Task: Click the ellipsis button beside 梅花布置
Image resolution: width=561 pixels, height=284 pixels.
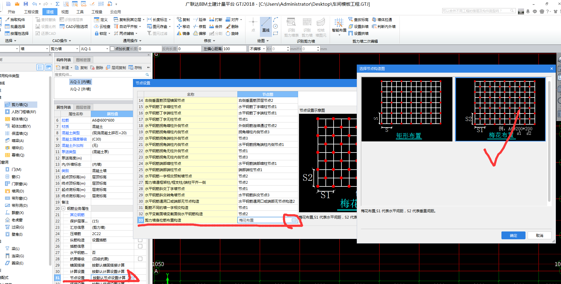Action: (x=294, y=220)
